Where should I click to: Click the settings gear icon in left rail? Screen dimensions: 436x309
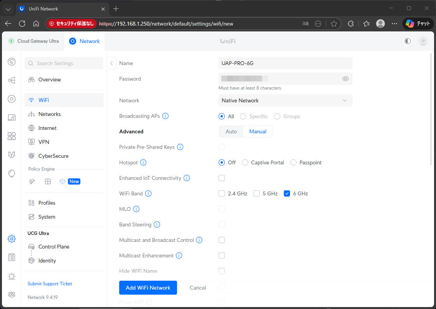(x=12, y=239)
